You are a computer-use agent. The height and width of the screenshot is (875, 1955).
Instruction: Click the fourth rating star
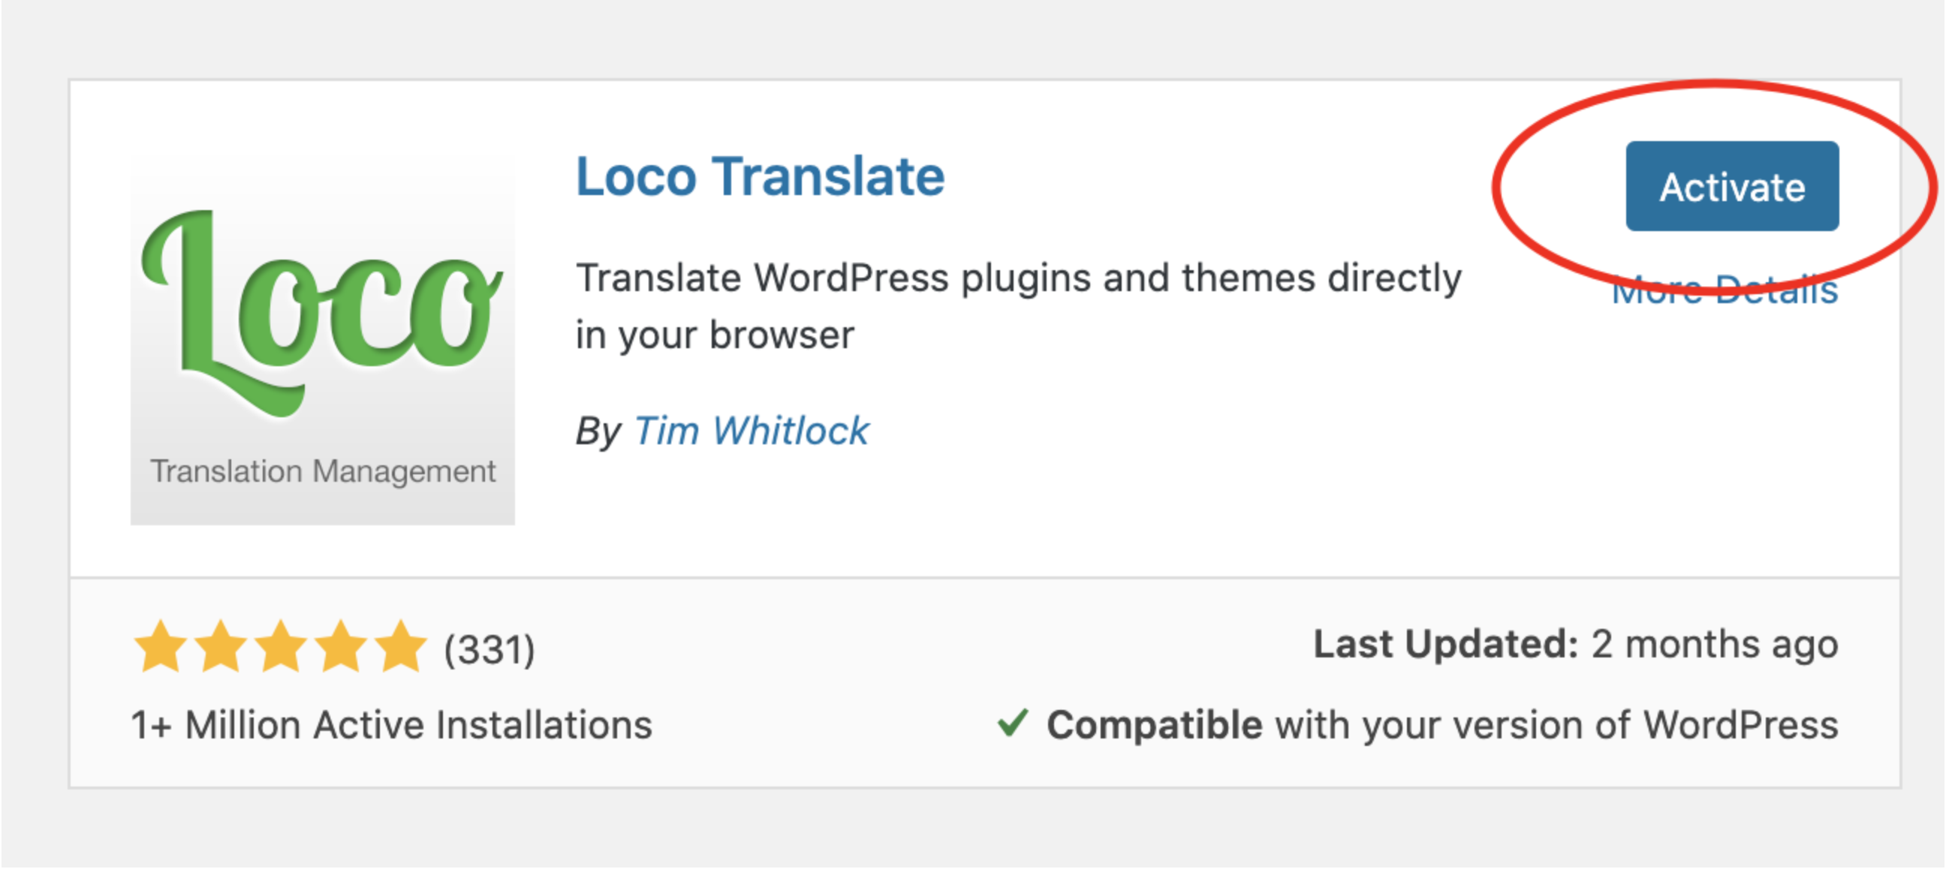pos(341,647)
